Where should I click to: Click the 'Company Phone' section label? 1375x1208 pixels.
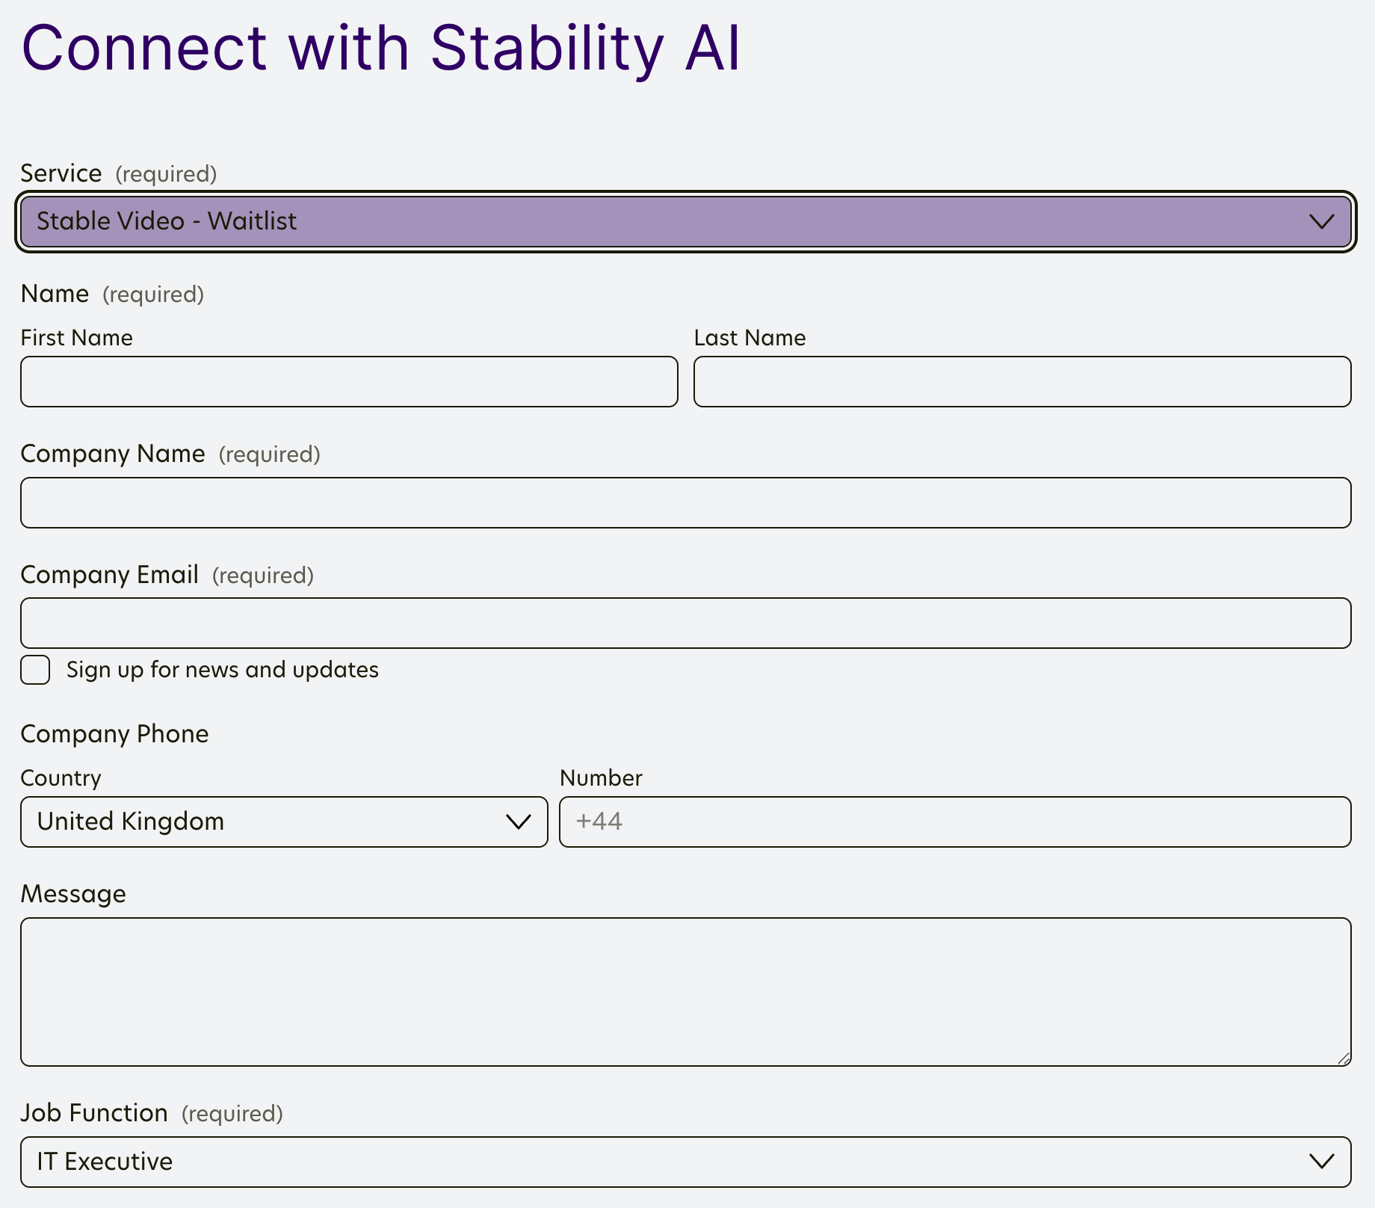click(x=114, y=734)
